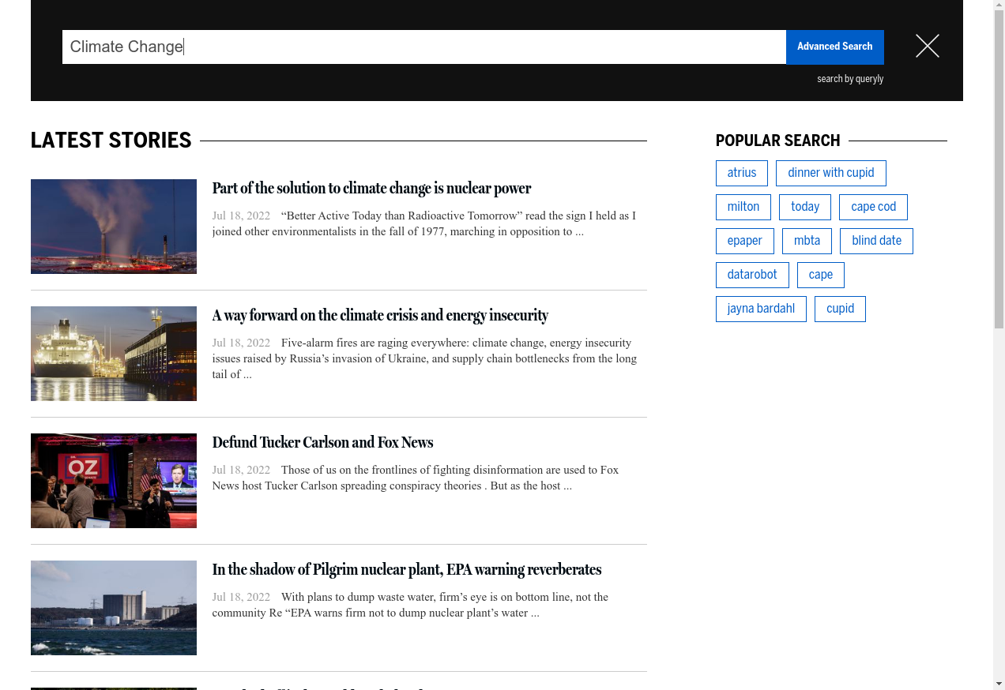The height and width of the screenshot is (690, 1005).
Task: Close the search overlay with the X icon
Action: click(927, 47)
